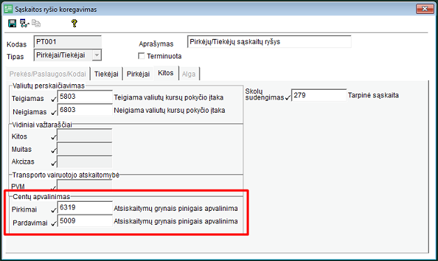The image size is (438, 261).
Task: Click the Aprašymas description field
Action: 269,42
